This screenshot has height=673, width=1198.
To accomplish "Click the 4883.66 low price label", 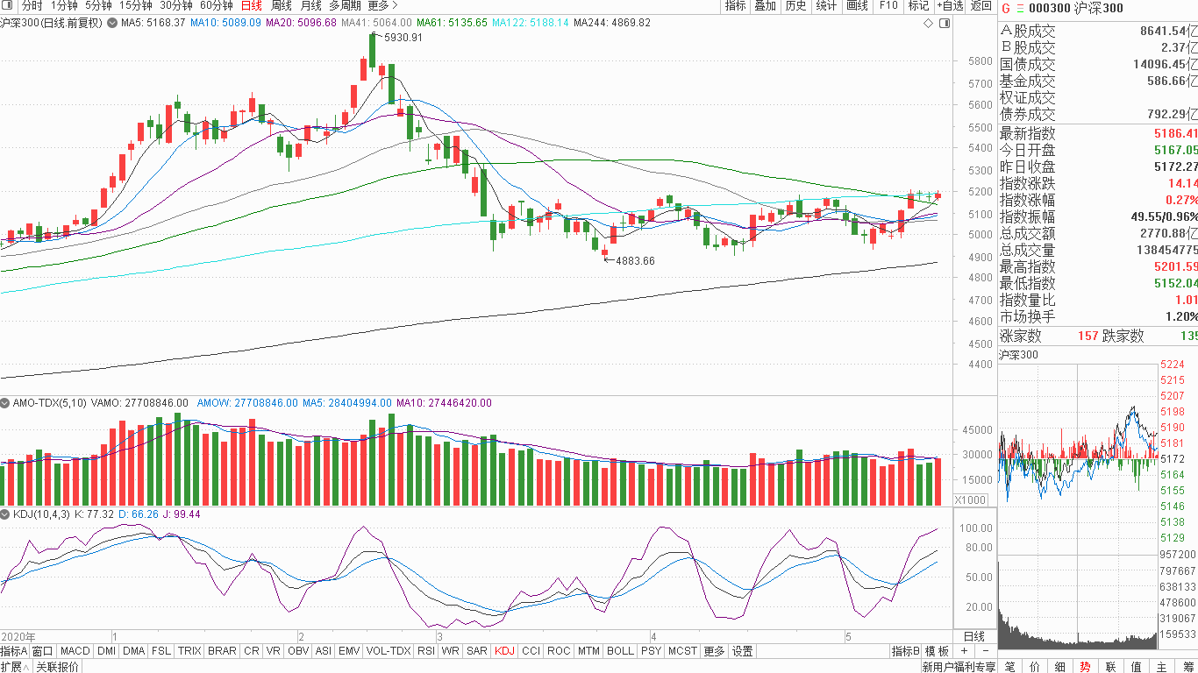I will click(x=635, y=261).
